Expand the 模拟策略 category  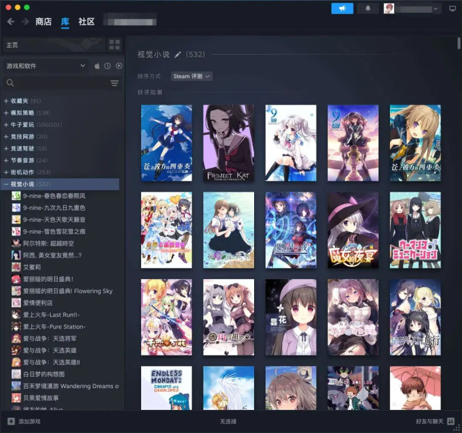pyautogui.click(x=6, y=112)
